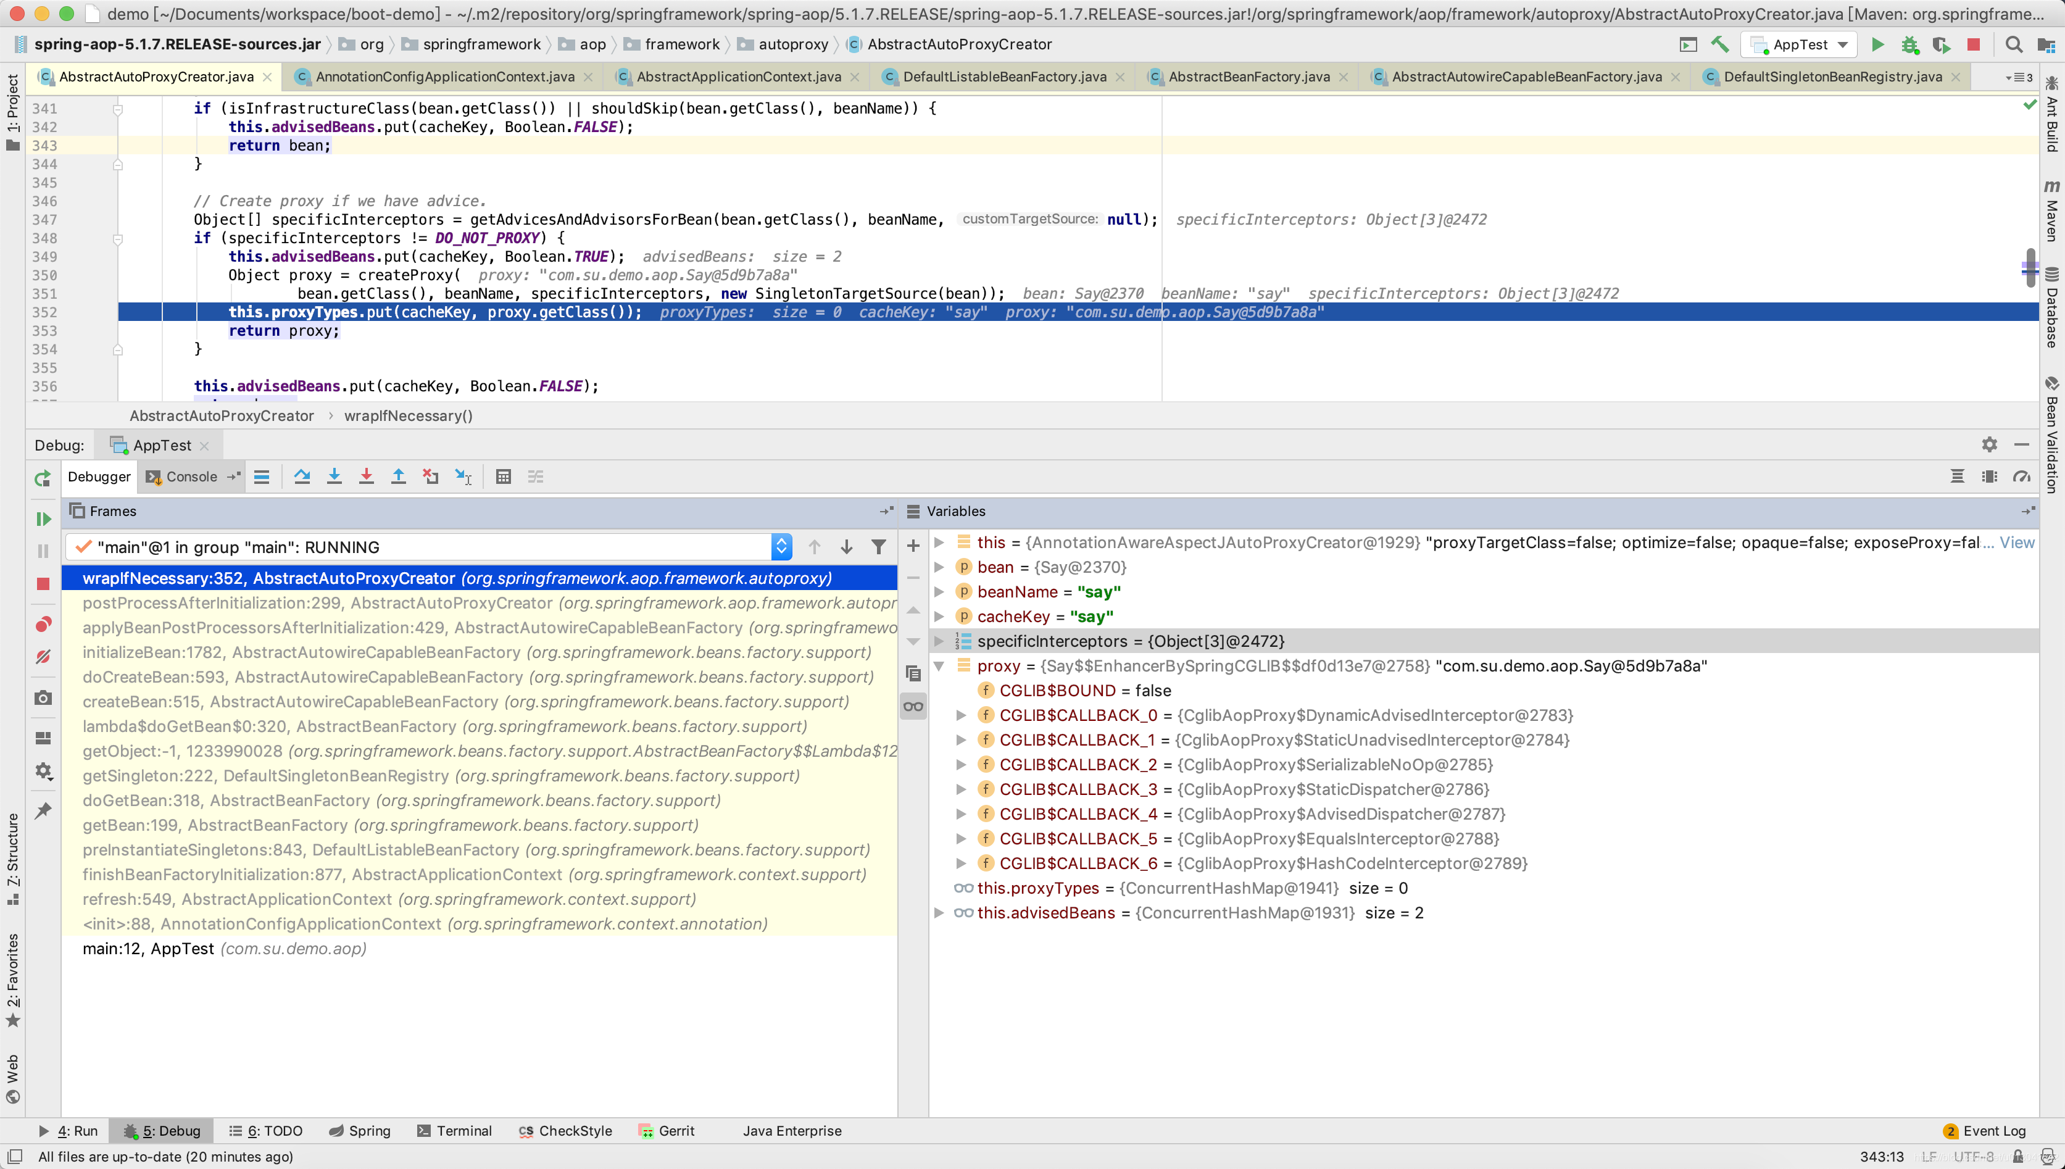The image size is (2065, 1169).
Task: Open the AppTest run configuration dropdown
Action: pyautogui.click(x=1800, y=45)
